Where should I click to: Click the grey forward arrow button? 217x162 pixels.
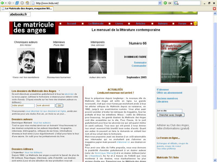pos(9,3)
